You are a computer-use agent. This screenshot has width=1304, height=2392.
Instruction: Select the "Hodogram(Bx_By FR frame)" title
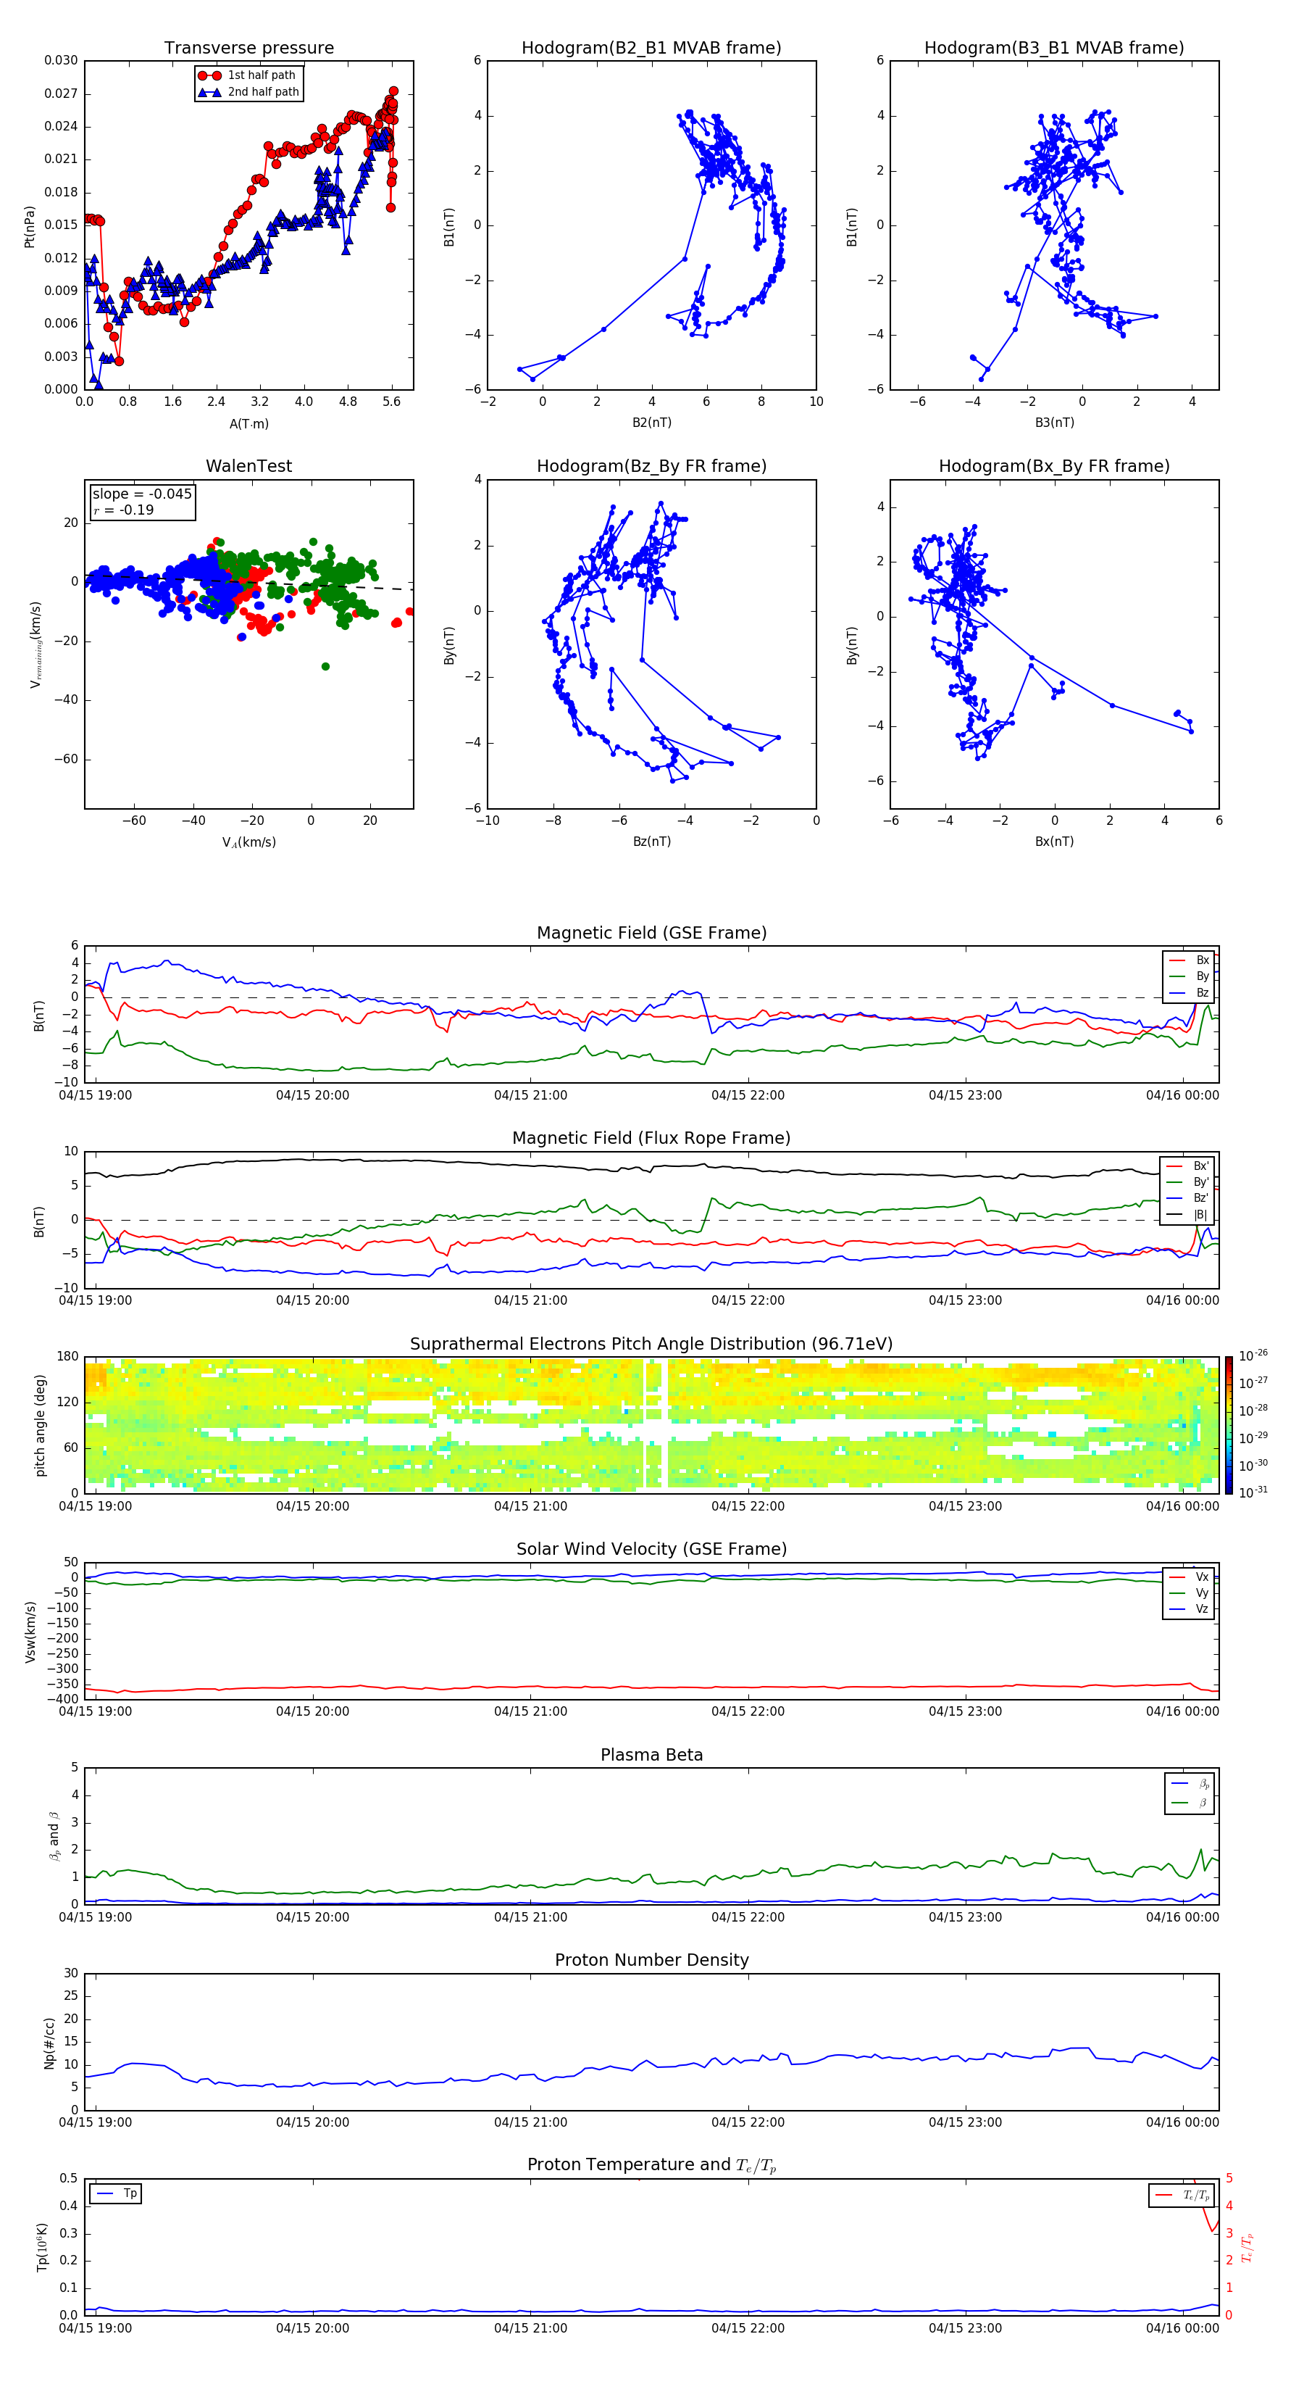(1054, 466)
